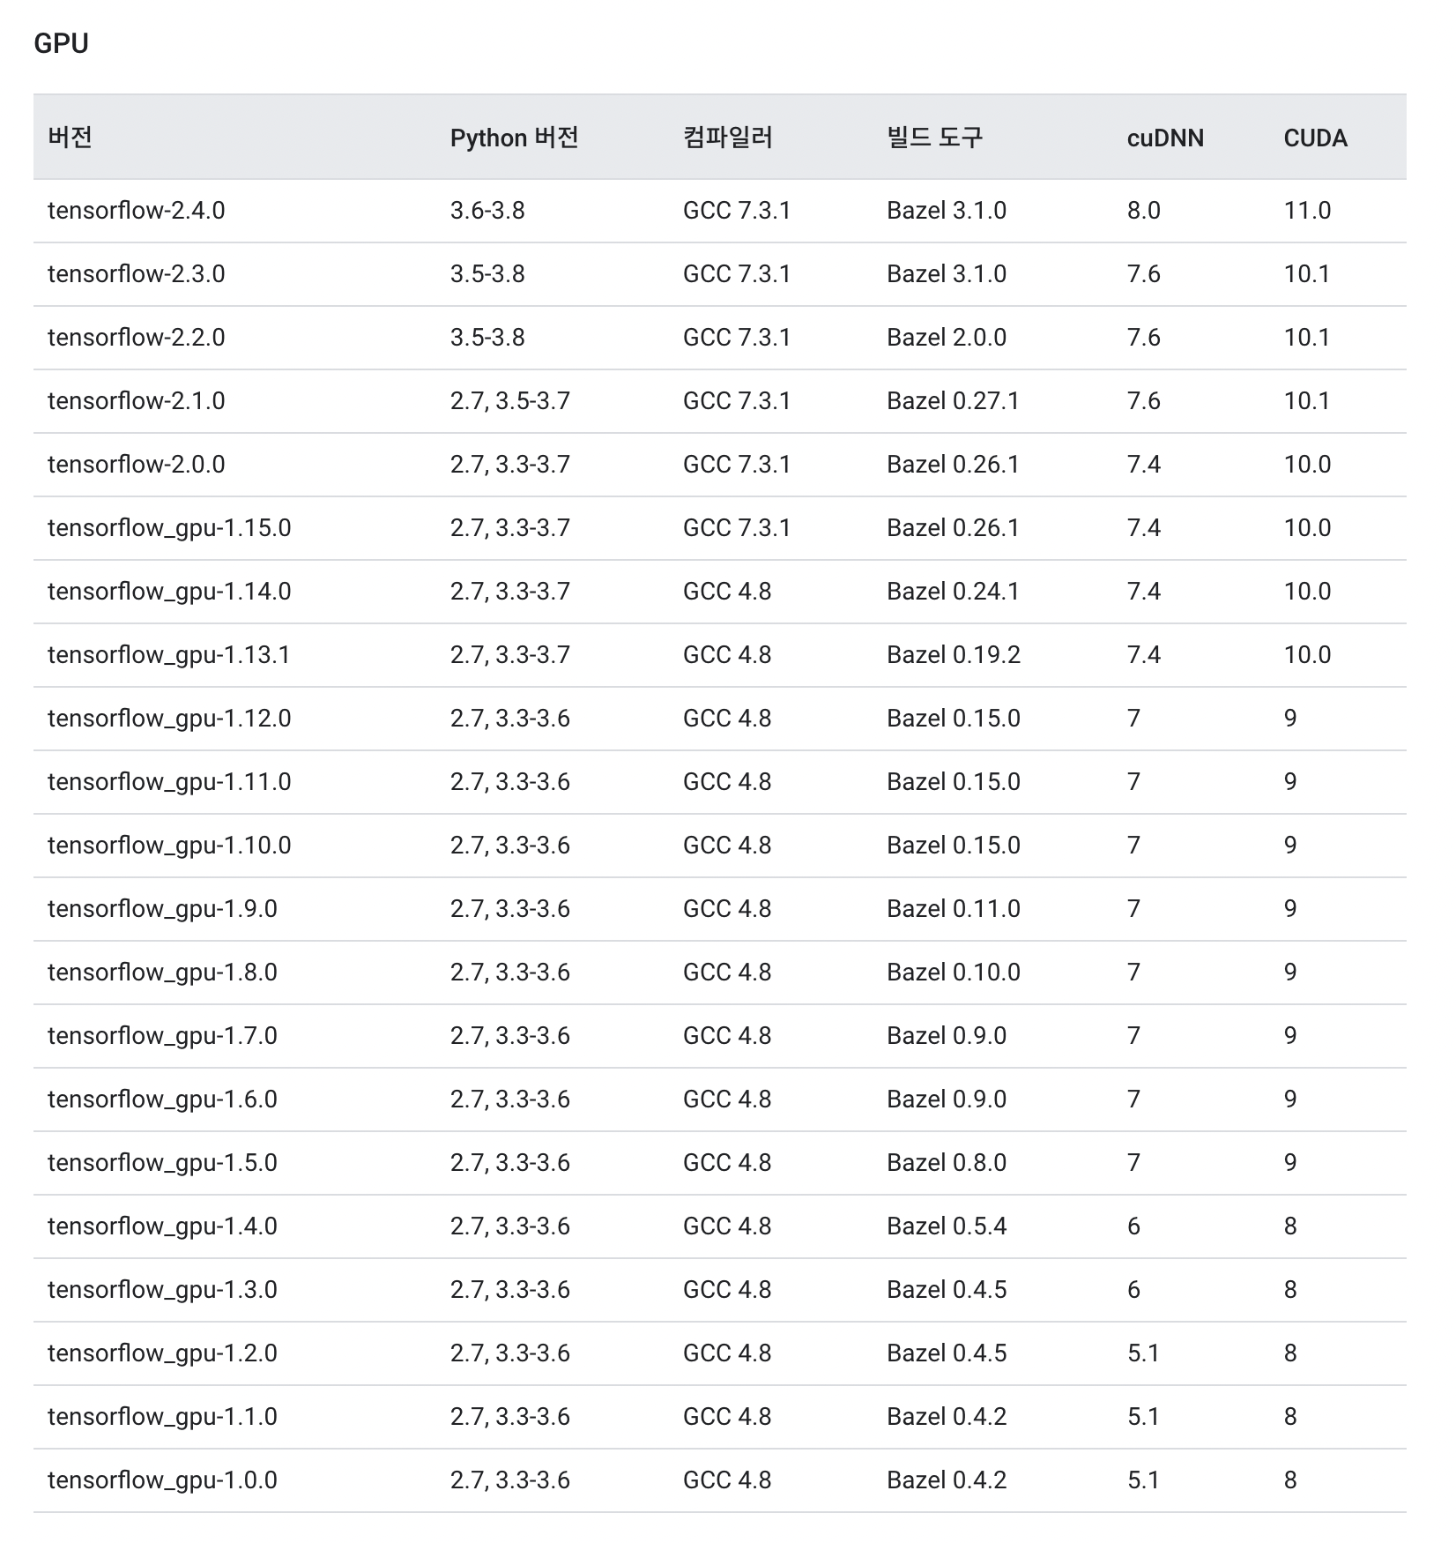Click the cuDNN column header
The height and width of the screenshot is (1543, 1456).
coord(1165,138)
